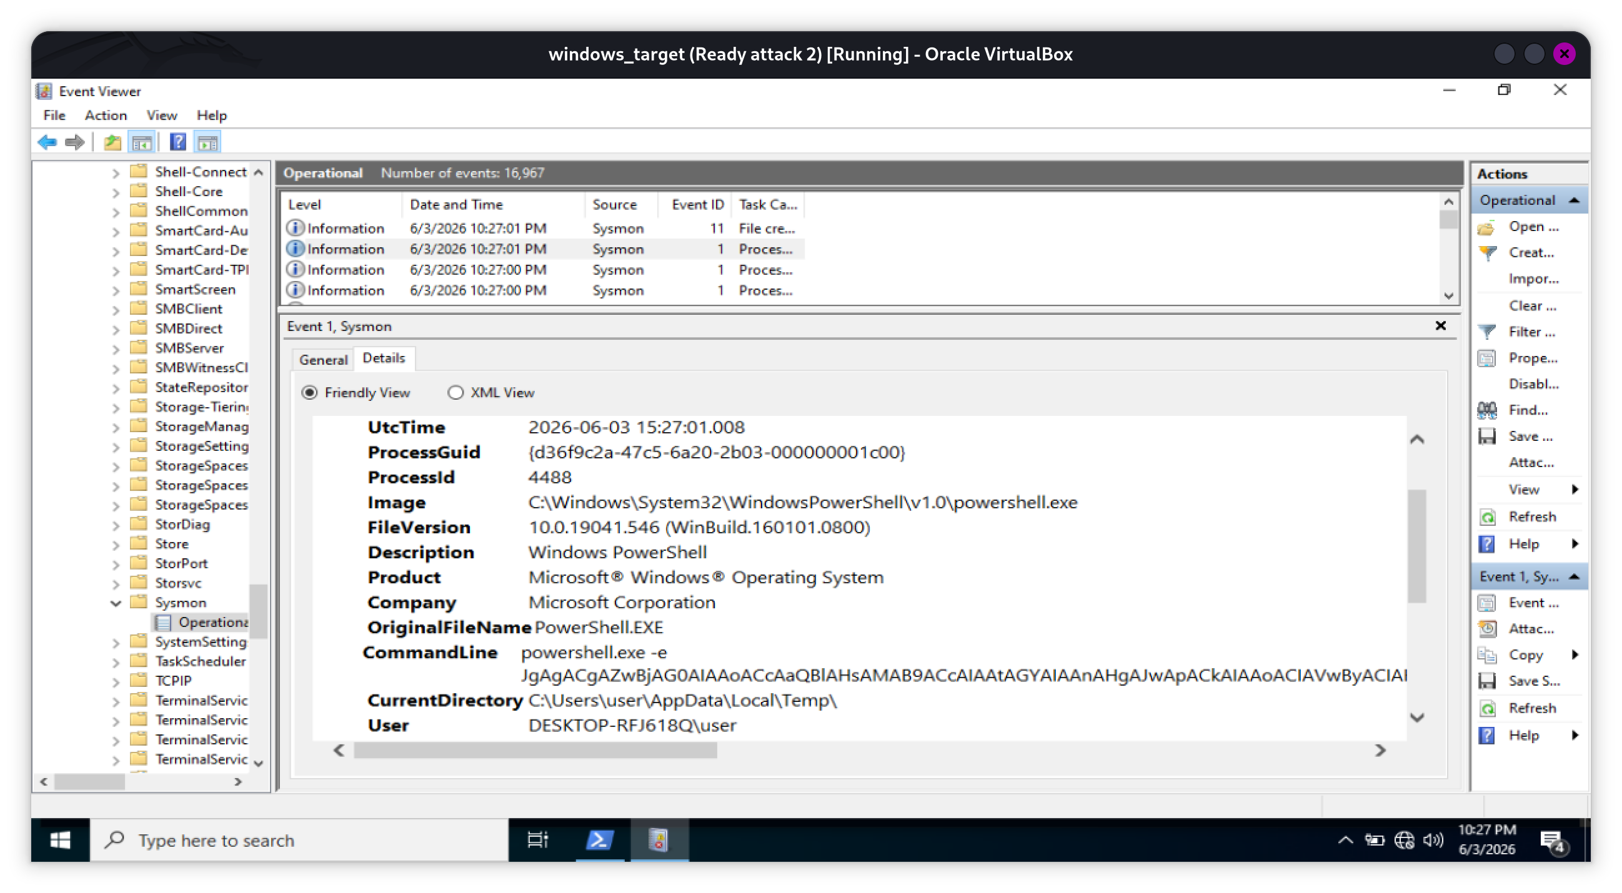Select the Friendly View radio button

pos(309,393)
